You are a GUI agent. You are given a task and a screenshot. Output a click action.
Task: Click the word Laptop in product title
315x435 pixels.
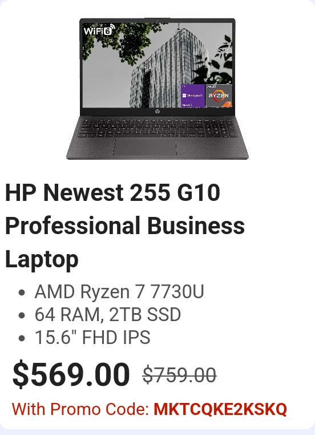42,259
